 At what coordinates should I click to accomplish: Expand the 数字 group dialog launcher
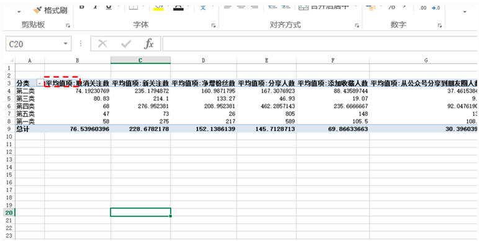click(439, 26)
